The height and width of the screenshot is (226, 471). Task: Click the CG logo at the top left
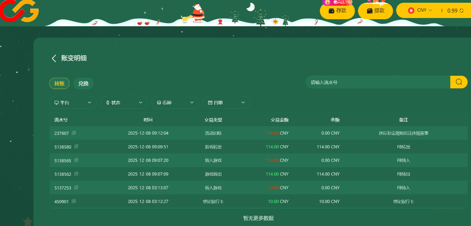[20, 11]
